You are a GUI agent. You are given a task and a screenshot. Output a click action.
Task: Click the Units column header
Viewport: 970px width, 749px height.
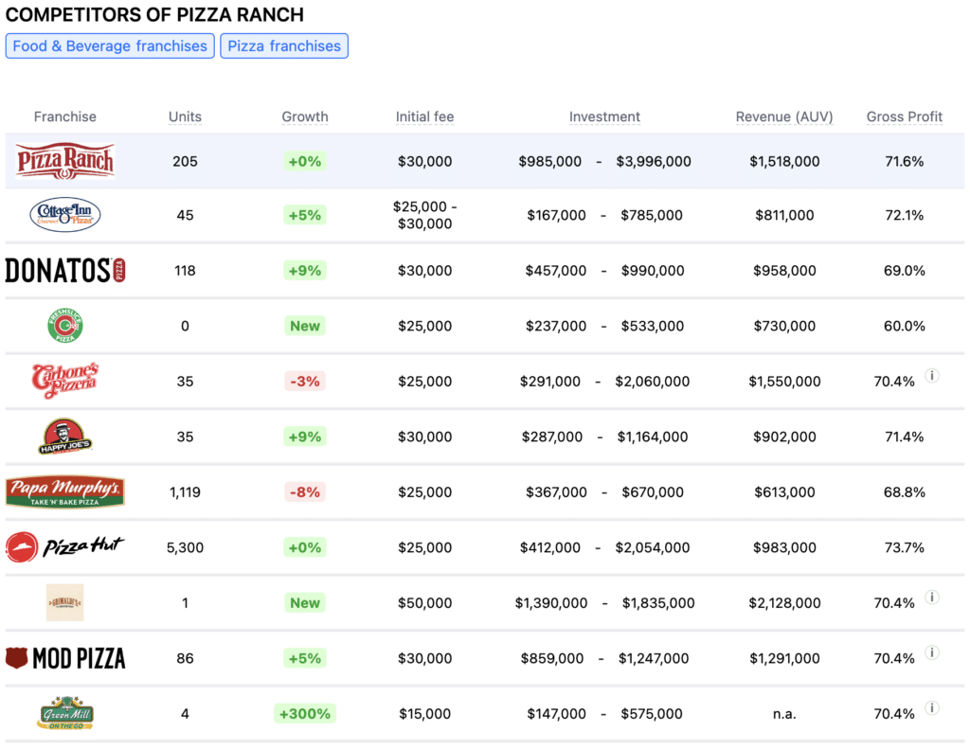tap(185, 116)
